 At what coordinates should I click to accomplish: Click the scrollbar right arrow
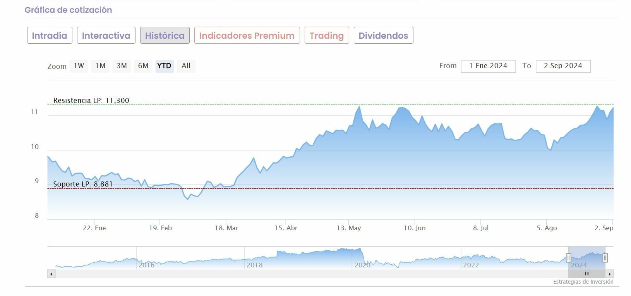610,274
